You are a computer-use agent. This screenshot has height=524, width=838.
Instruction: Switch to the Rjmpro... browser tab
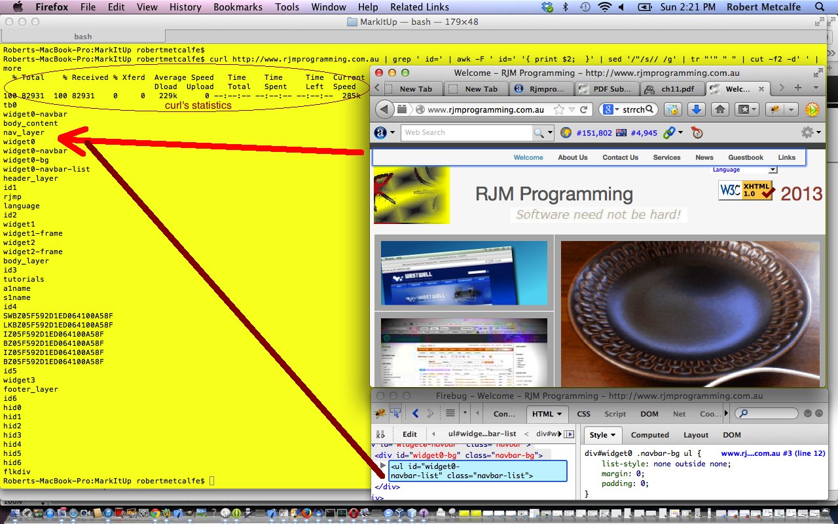coord(541,89)
